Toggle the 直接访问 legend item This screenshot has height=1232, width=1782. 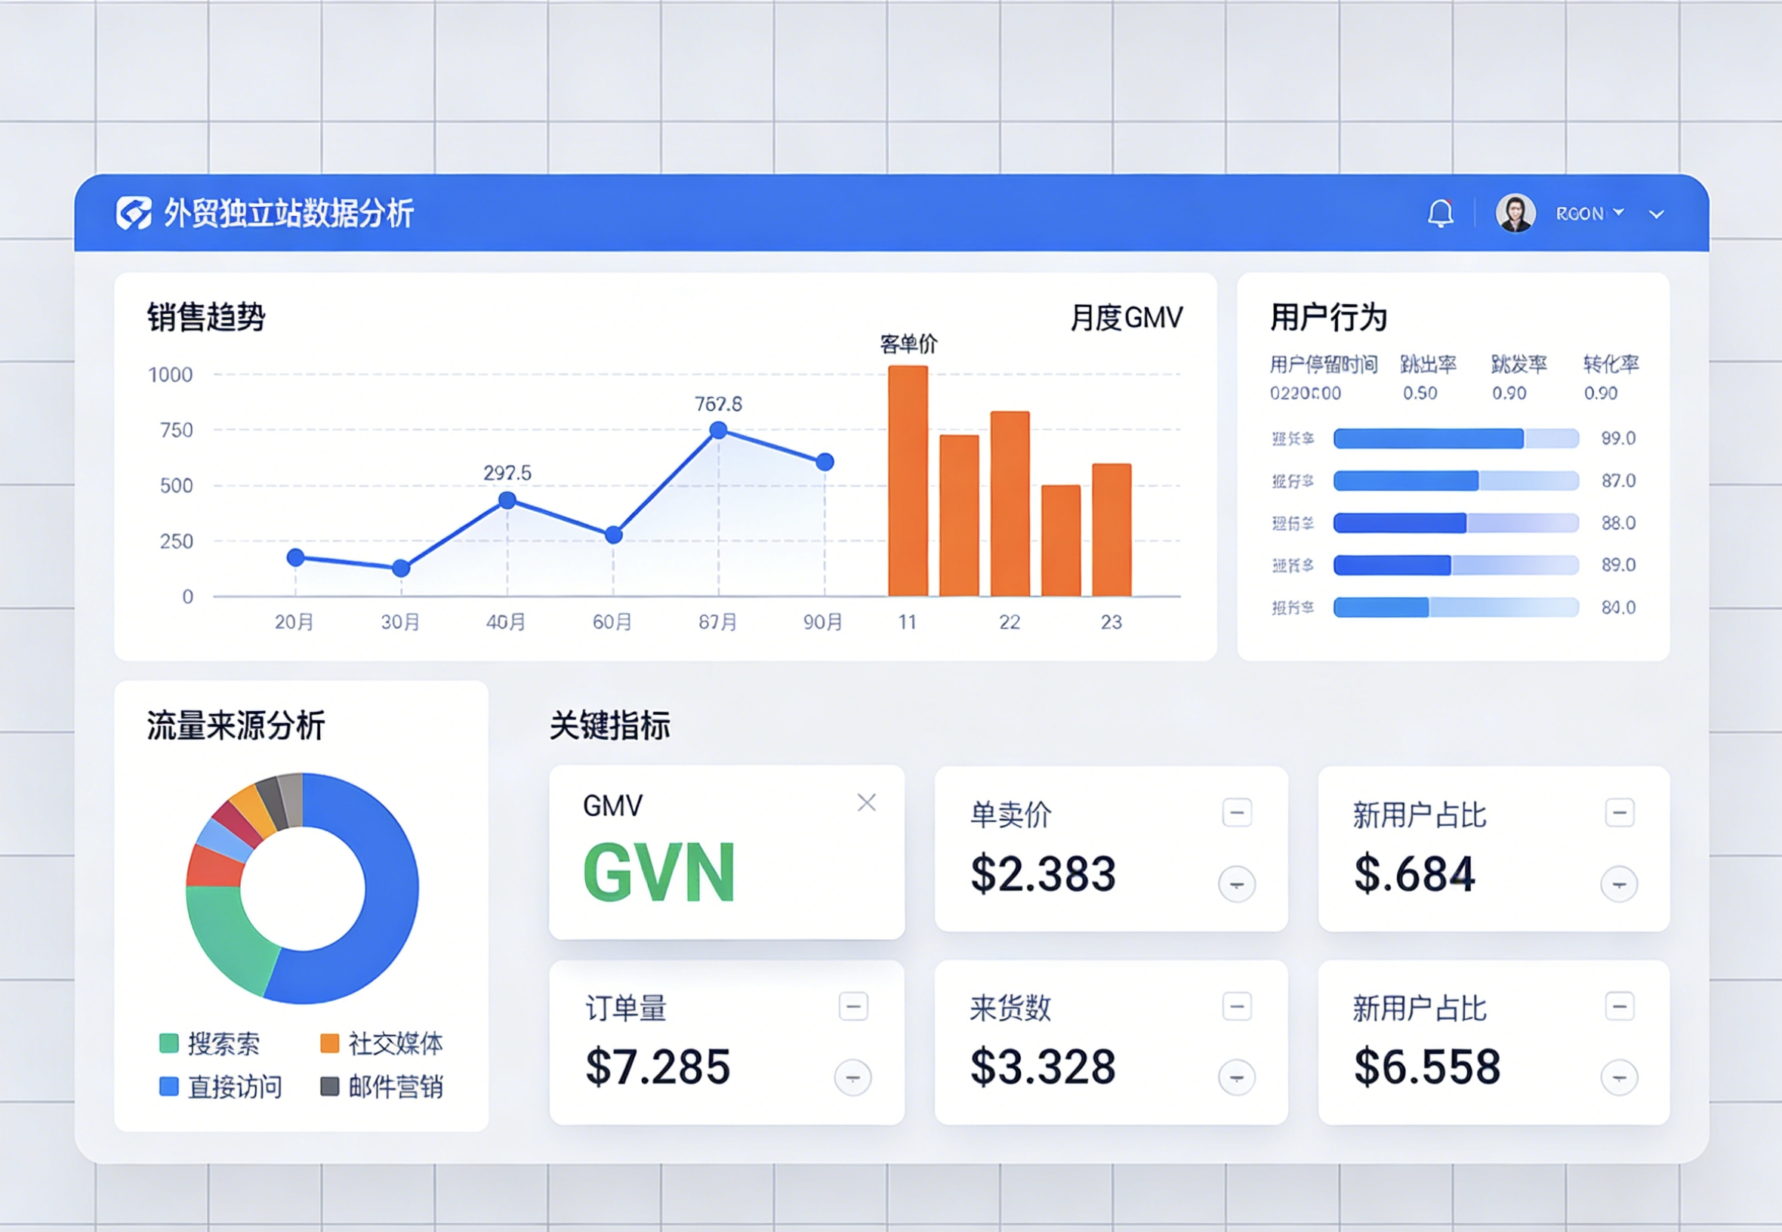(x=220, y=1087)
